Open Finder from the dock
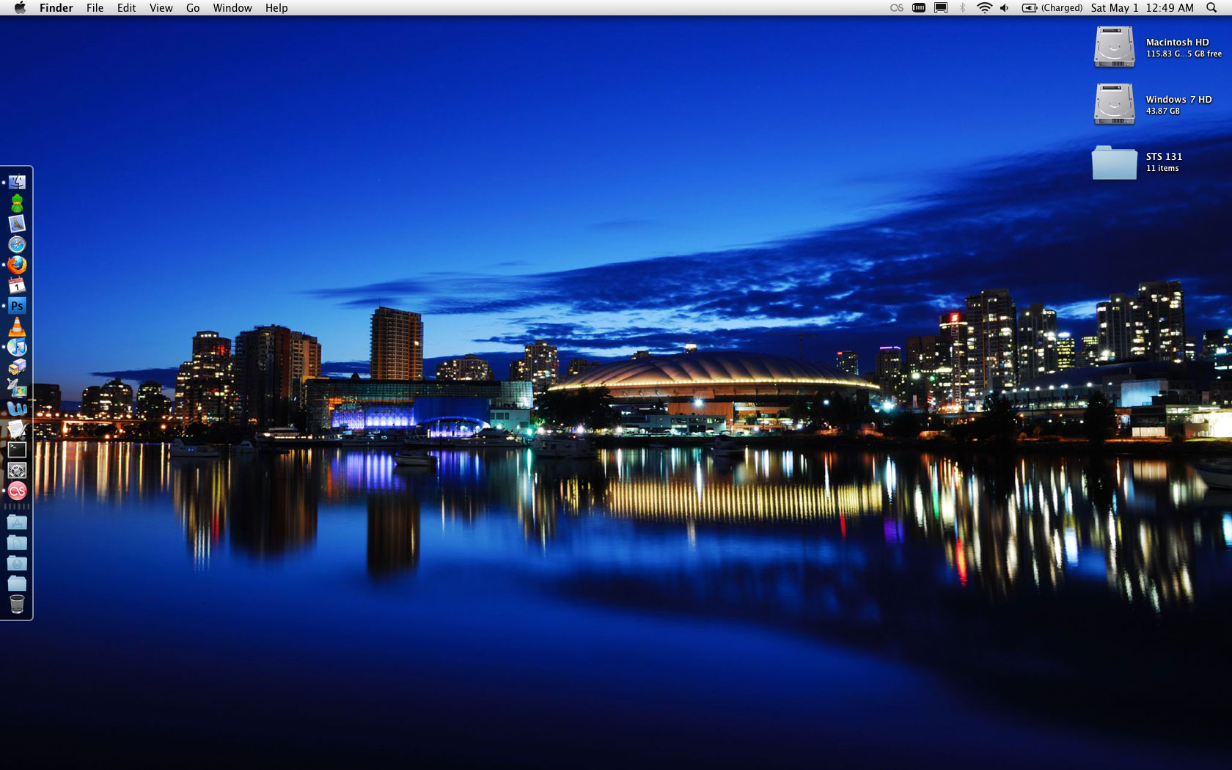This screenshot has height=770, width=1232. click(17, 182)
